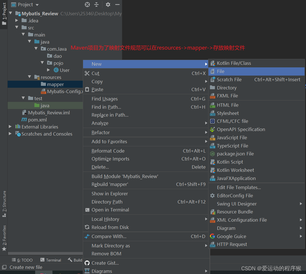Click the EditorConfig File gear icon
306x274 pixels.
point(212,196)
